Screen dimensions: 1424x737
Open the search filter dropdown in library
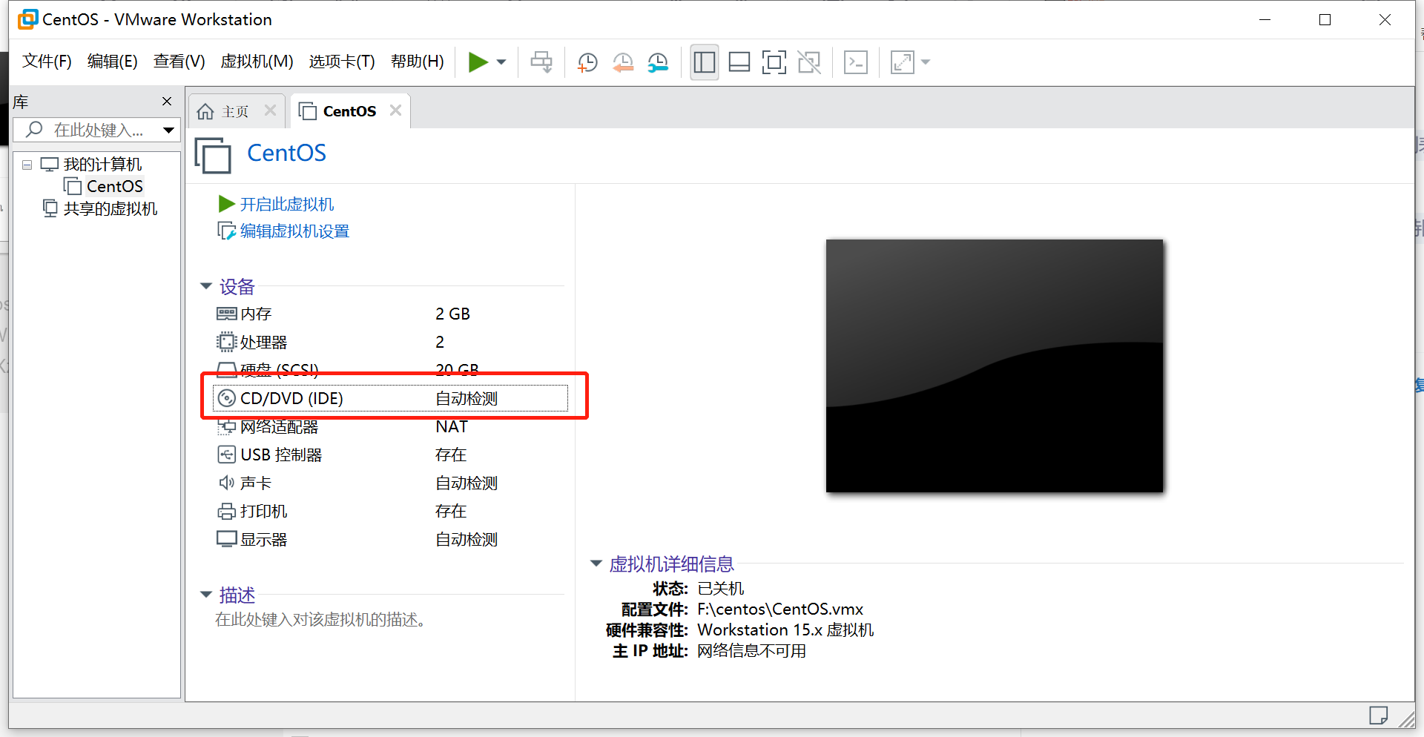168,130
